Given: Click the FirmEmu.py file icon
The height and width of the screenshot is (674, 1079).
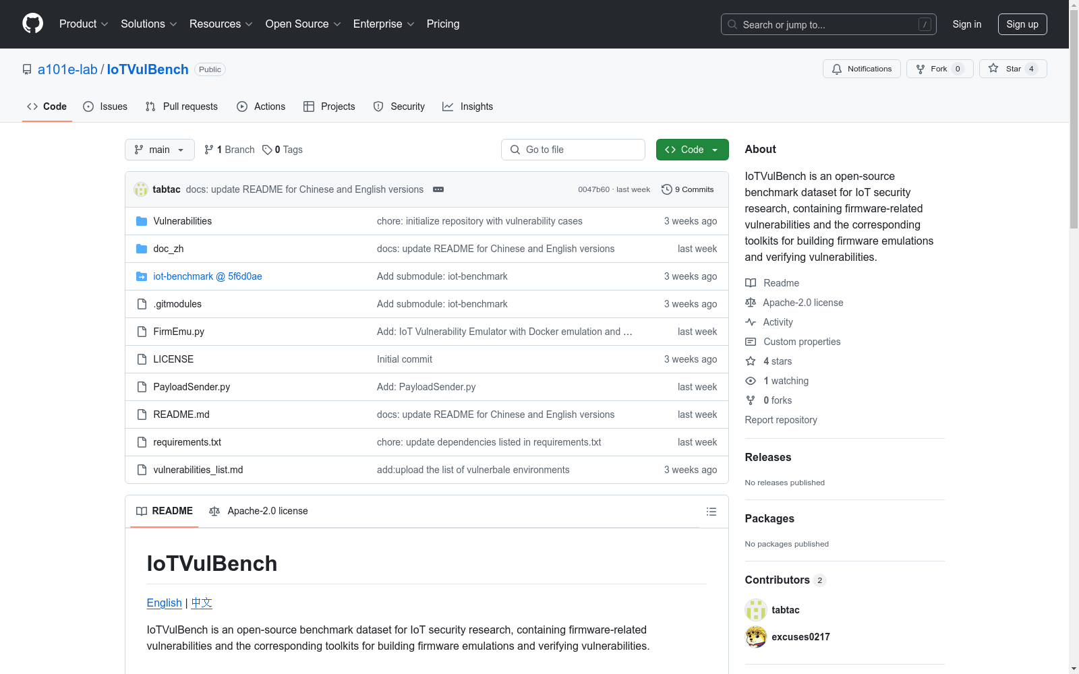Looking at the screenshot, I should 142,332.
